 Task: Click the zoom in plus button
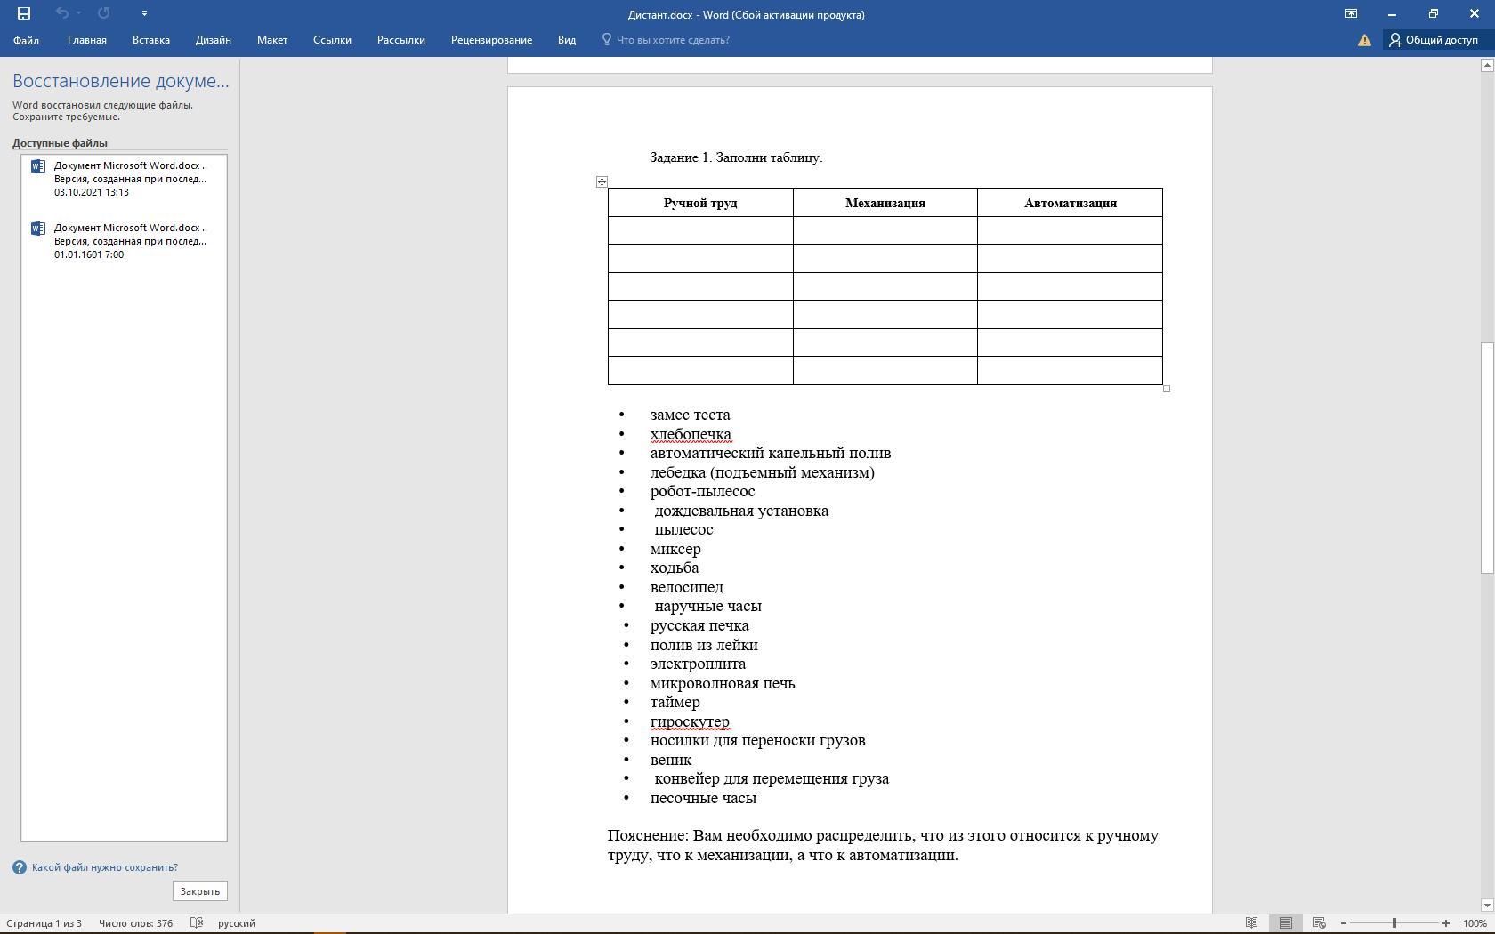click(x=1446, y=923)
